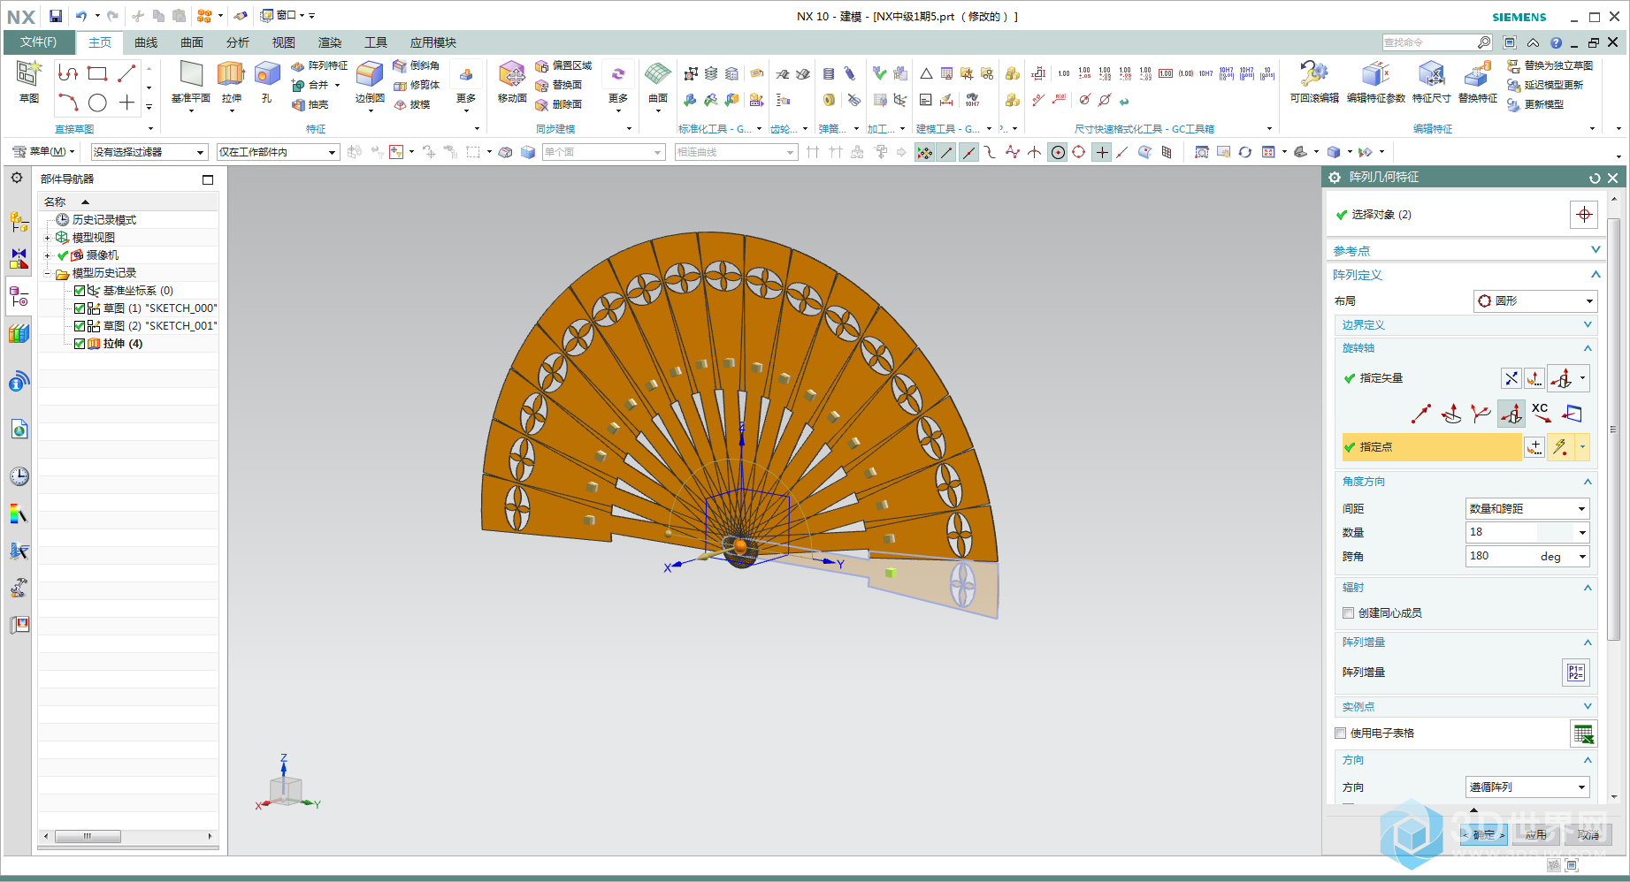Click 延迟模型更新 button
This screenshot has height=882, width=1630.
(1545, 85)
